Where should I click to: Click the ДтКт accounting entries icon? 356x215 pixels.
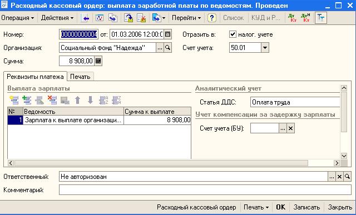(292, 18)
